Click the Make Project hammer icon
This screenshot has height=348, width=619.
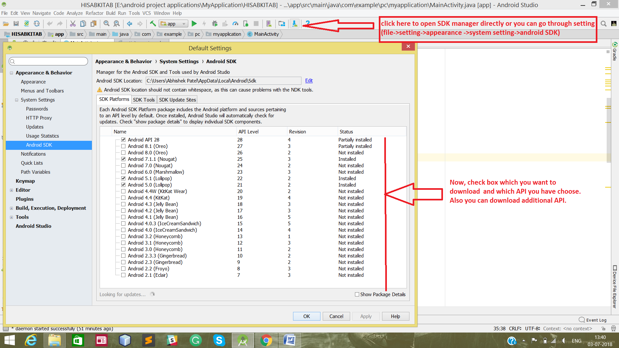click(153, 24)
